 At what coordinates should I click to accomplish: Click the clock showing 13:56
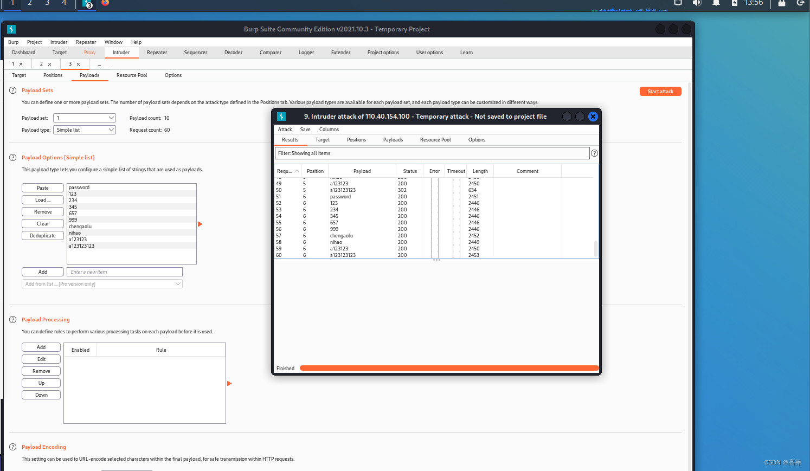click(x=754, y=3)
